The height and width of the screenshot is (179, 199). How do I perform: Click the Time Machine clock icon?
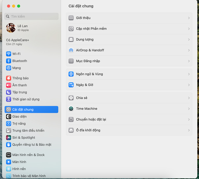(x=71, y=109)
